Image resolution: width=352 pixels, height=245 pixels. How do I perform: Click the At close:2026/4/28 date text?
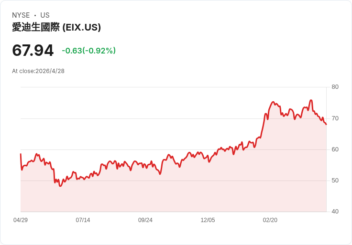38,71
